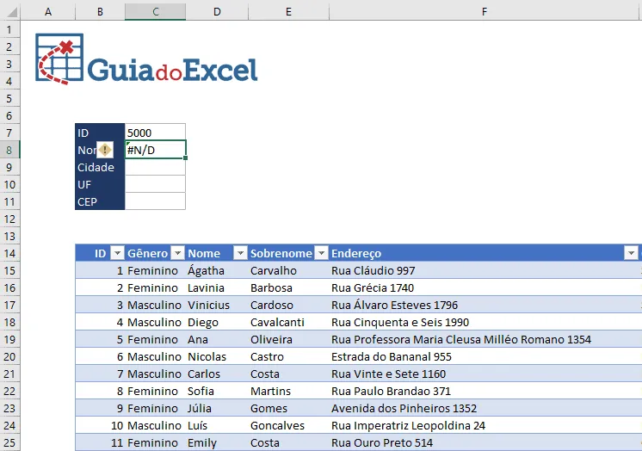Screen dimensions: 642x451
Task: Select the surname cell Goncalves
Action: click(288, 425)
